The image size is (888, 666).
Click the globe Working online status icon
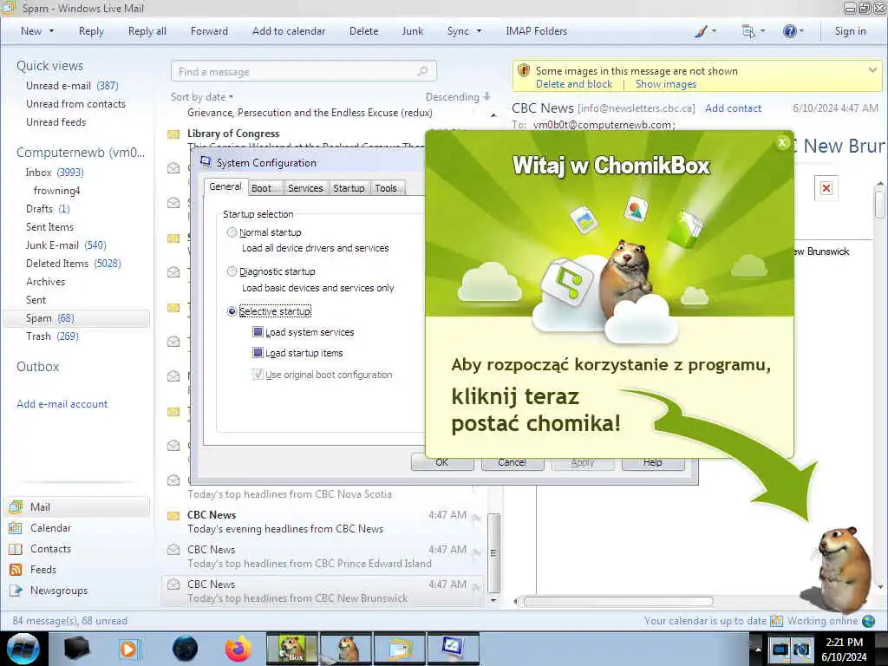click(868, 621)
